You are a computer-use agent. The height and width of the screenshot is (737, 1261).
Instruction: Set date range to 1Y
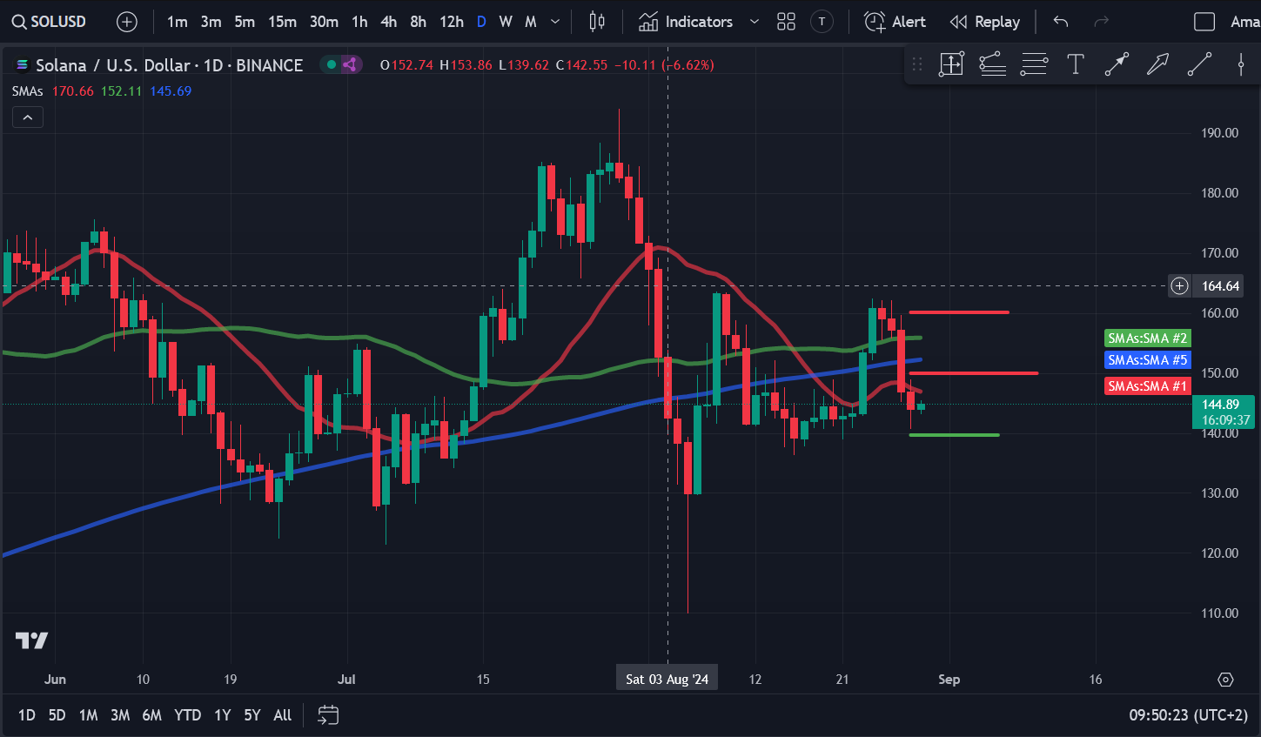click(223, 715)
